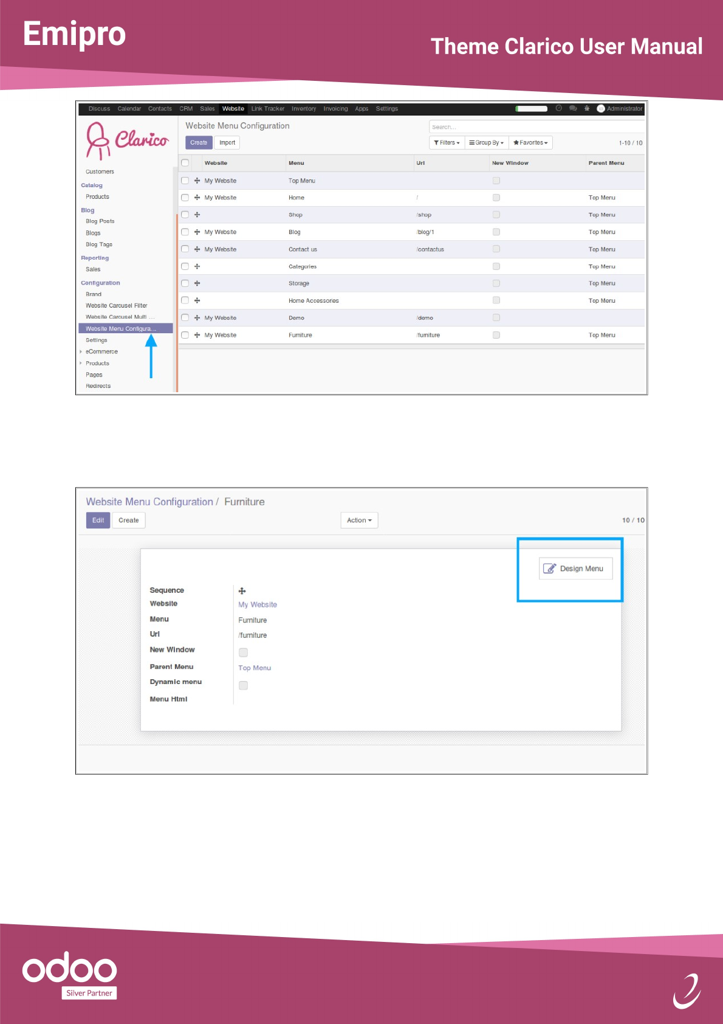Toggle New Window checkbox in Furniture form
The height and width of the screenshot is (1024, 723).
pos(243,652)
